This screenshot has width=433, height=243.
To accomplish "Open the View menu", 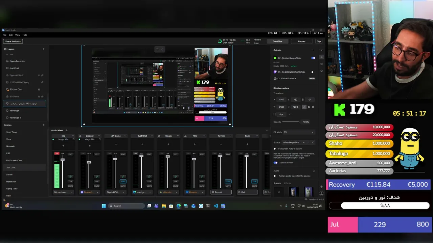I will [17, 35].
